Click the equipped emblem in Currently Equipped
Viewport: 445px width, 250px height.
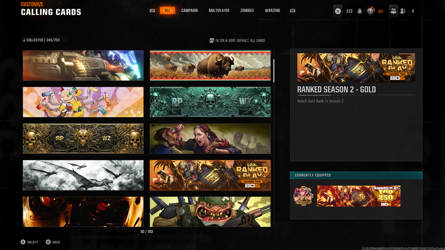pyautogui.click(x=303, y=196)
